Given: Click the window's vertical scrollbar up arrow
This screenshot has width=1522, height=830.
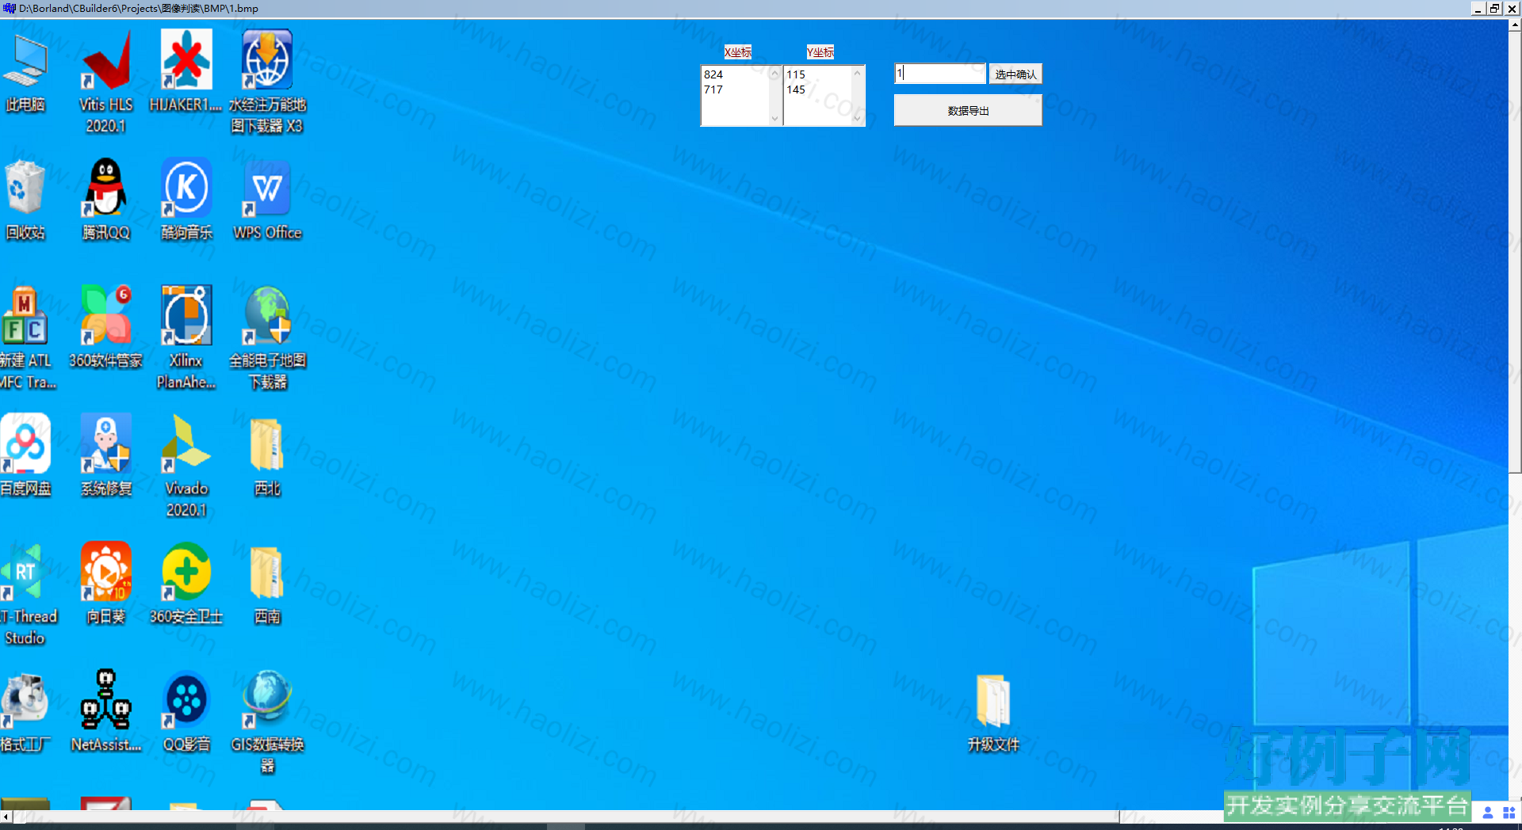Looking at the screenshot, I should coord(1515,25).
